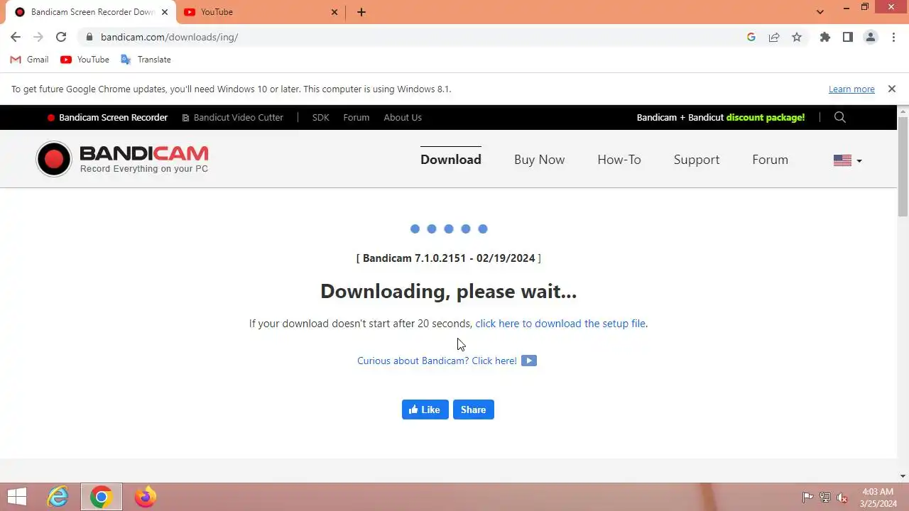
Task: Click the Bandicam logo
Action: (x=122, y=159)
